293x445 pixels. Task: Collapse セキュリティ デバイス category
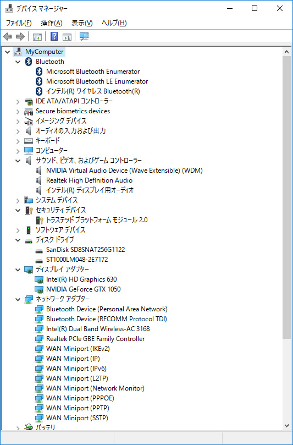(18, 210)
